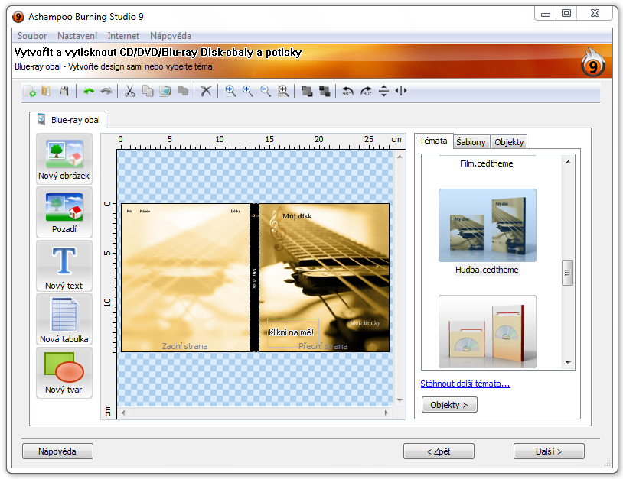The height and width of the screenshot is (479, 623).
Task: Click the canvas horizontal scroll right arrow
Action: [387, 413]
